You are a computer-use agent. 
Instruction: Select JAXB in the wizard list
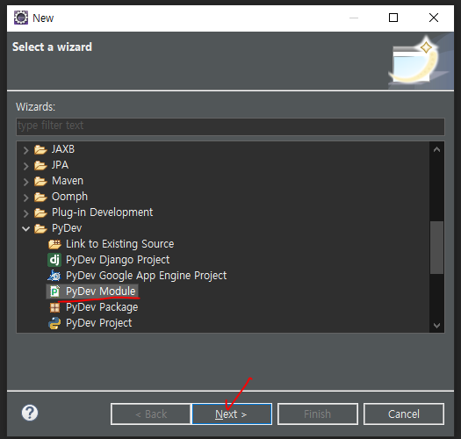coord(63,149)
